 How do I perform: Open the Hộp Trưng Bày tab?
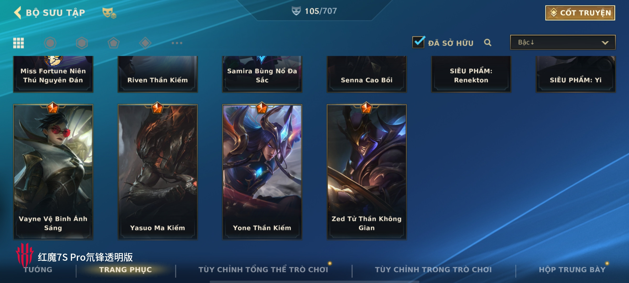click(x=572, y=270)
